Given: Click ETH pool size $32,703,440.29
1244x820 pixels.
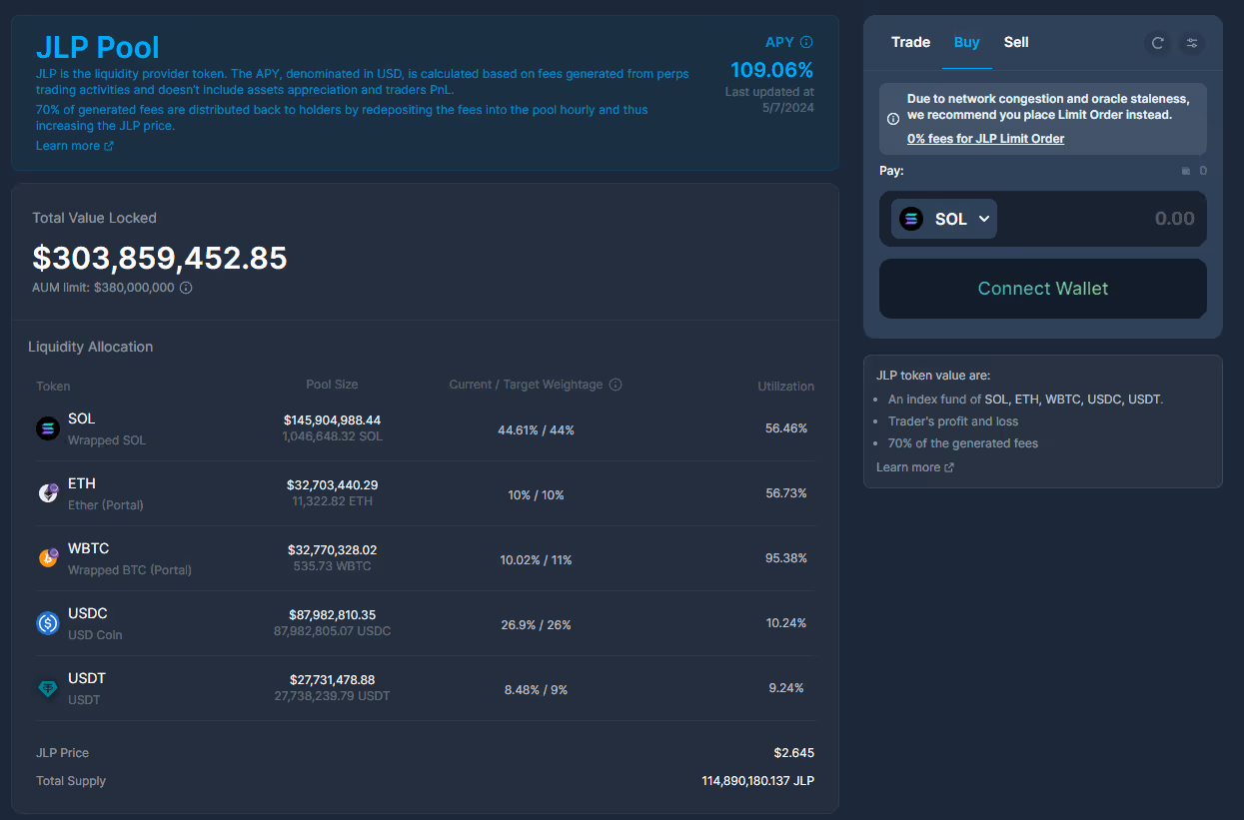Looking at the screenshot, I should pyautogui.click(x=332, y=485).
